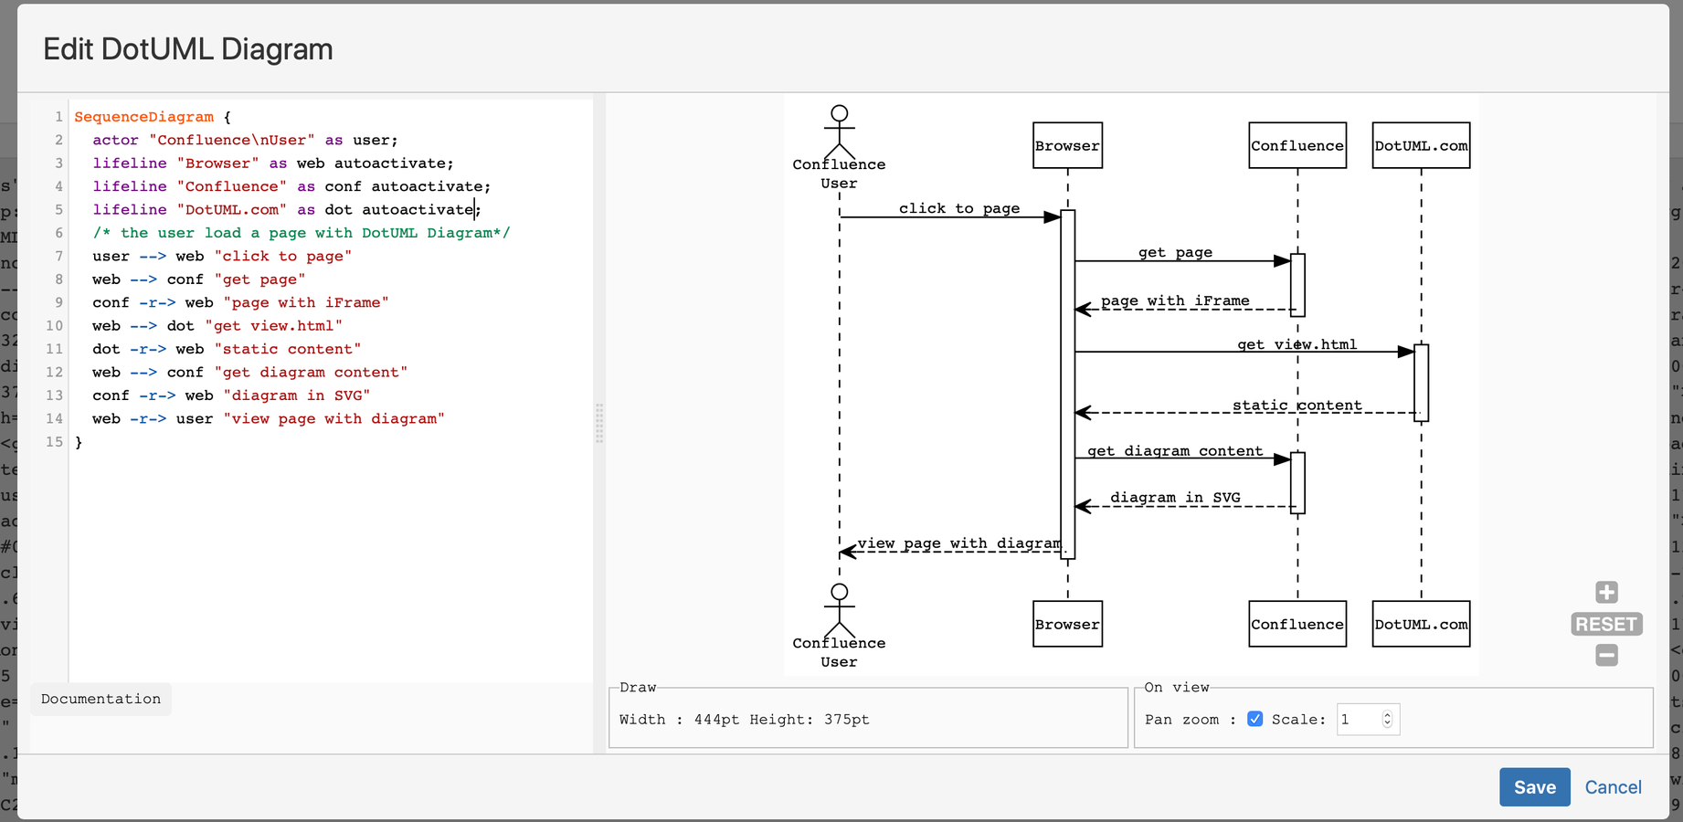Click the Browser activation bar in diagram
Image resolution: width=1683 pixels, height=822 pixels.
(x=1067, y=384)
